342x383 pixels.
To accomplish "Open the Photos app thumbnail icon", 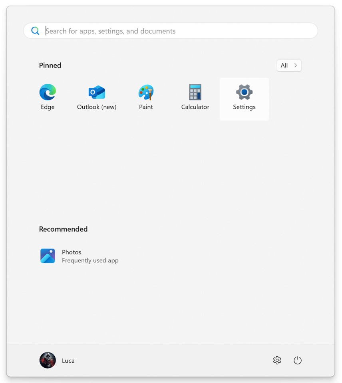I will pos(48,256).
